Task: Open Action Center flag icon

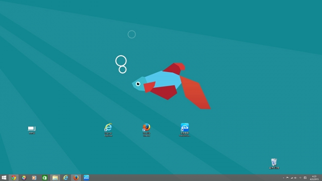Action: 287,178
